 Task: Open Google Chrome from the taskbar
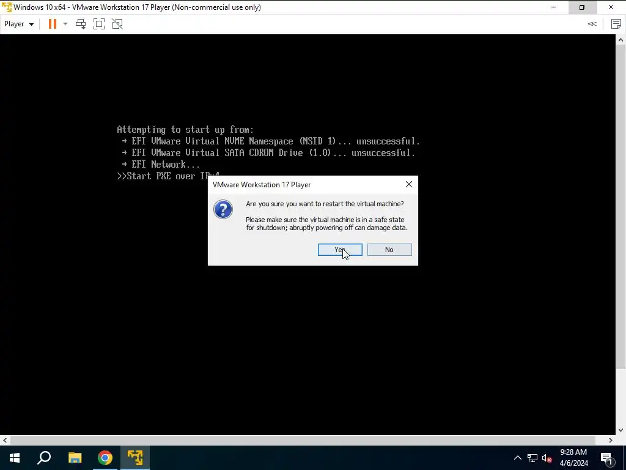pos(105,458)
